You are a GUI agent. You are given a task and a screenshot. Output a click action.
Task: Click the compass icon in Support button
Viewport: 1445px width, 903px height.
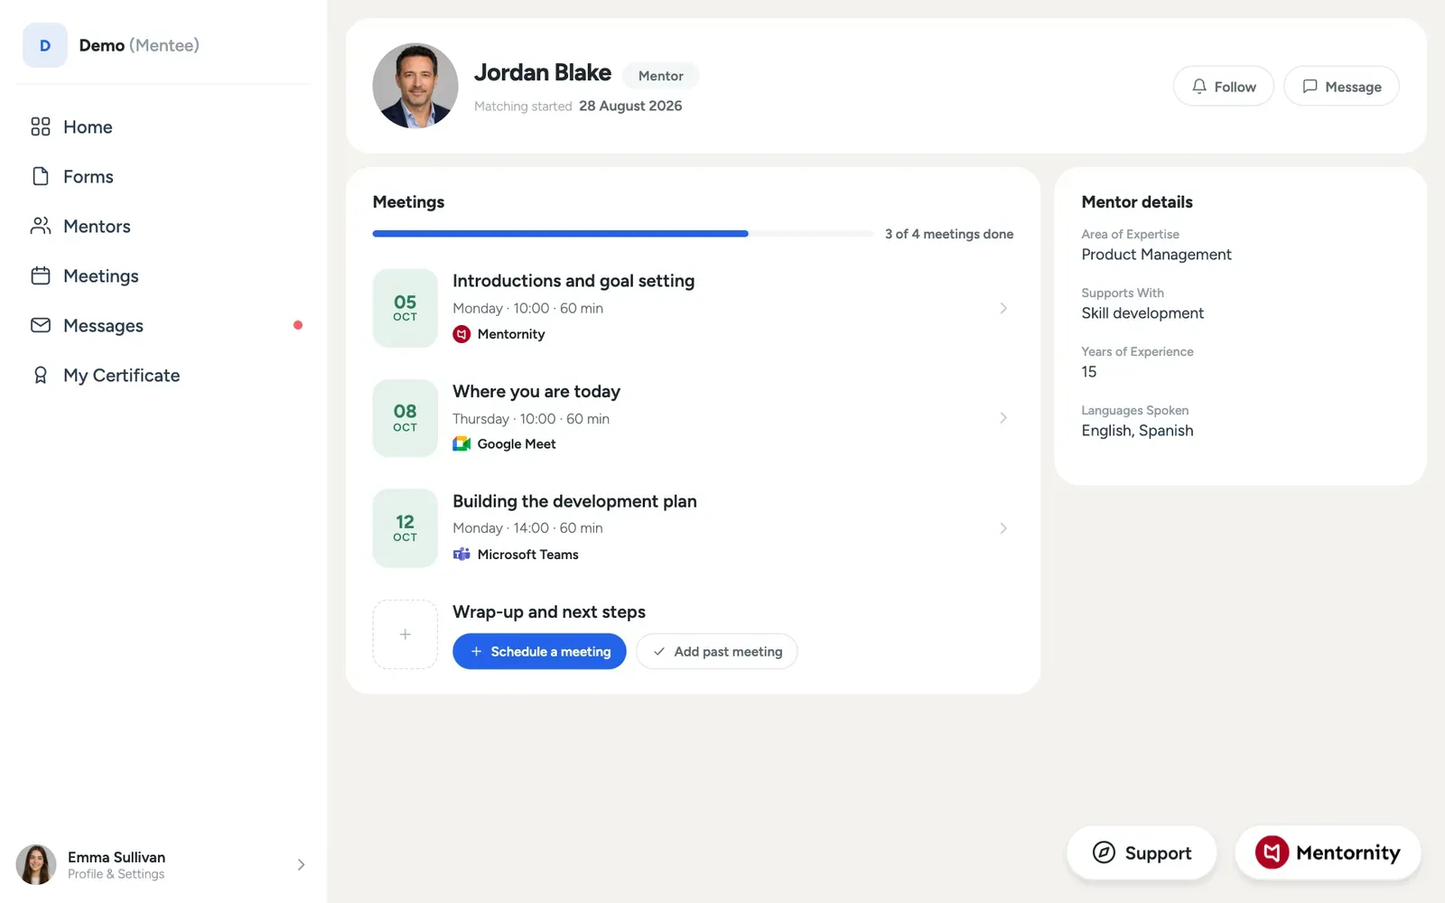(1104, 852)
